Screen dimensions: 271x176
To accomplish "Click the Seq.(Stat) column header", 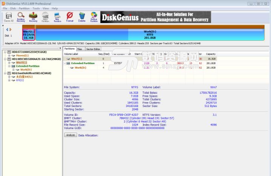I will click(104, 54).
